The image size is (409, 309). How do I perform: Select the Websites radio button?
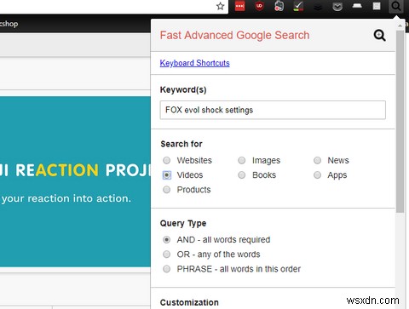167,160
